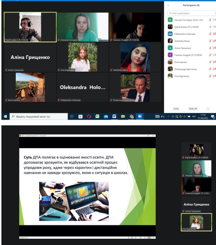
Task: Click the slide paragraph beginning with Суть ДПА
Action: [x=76, y=165]
